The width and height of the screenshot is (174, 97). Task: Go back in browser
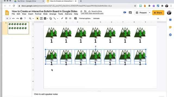click(x=5, y=6)
